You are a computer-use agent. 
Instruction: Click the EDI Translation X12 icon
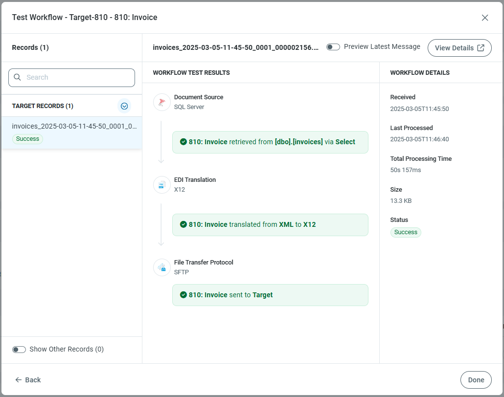click(162, 185)
